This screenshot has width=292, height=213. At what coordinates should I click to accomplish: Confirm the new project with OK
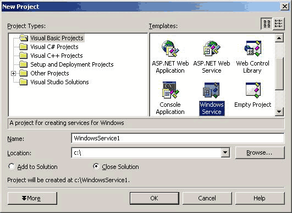pyautogui.click(x=155, y=198)
